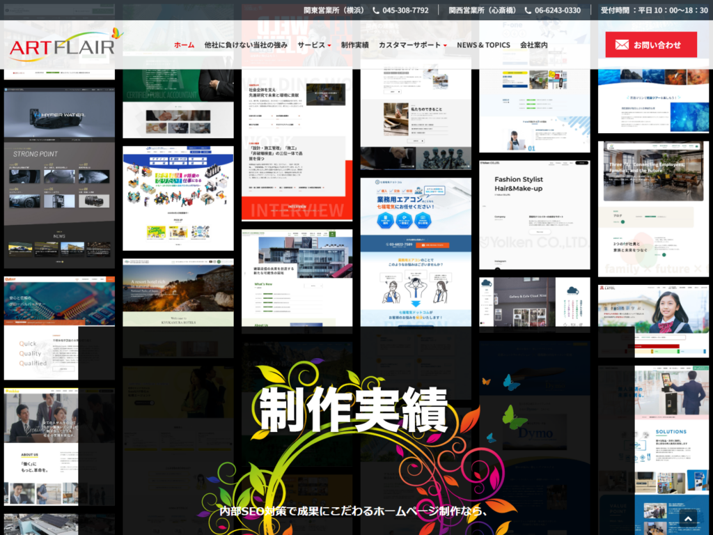This screenshot has width=713, height=535.
Task: Open the Quick Quality Qualified thumbnail
Action: click(59, 327)
